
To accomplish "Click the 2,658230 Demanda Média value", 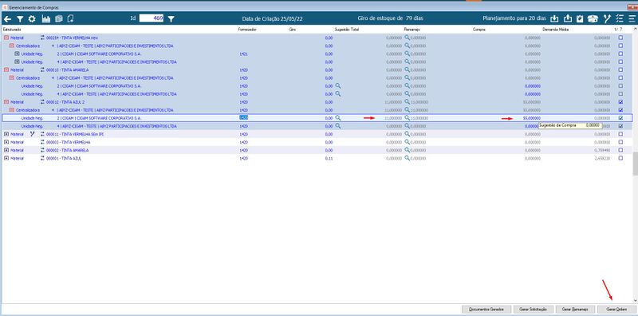I will [602, 158].
